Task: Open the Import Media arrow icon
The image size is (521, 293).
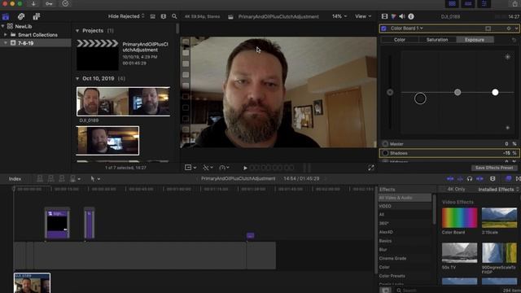Action: [x=33, y=3]
